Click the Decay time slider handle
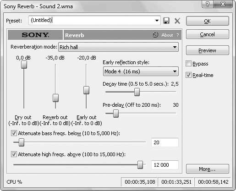 [137, 92]
